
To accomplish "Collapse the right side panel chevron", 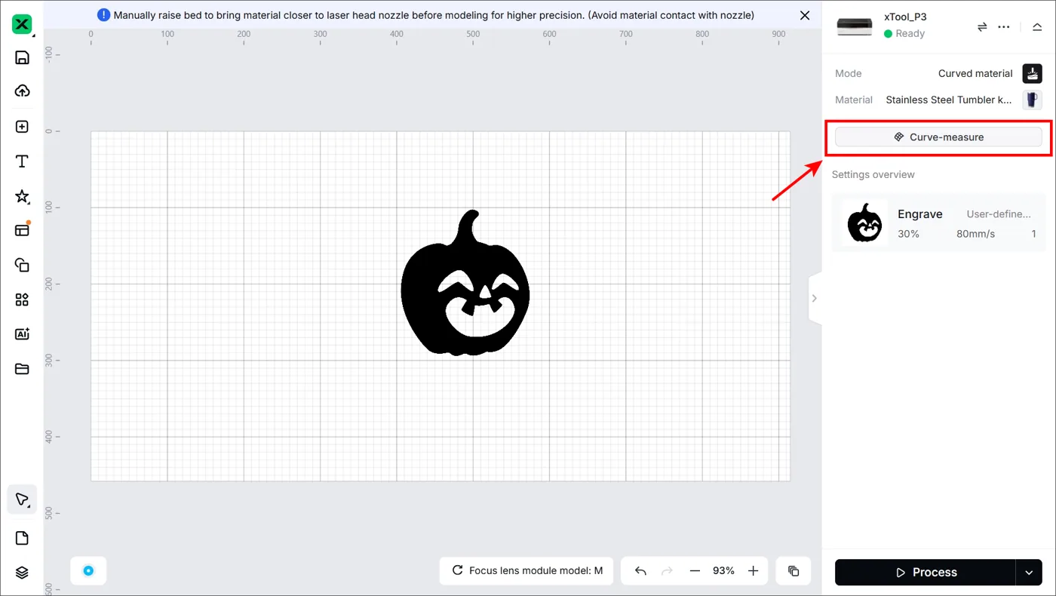I will (x=815, y=298).
